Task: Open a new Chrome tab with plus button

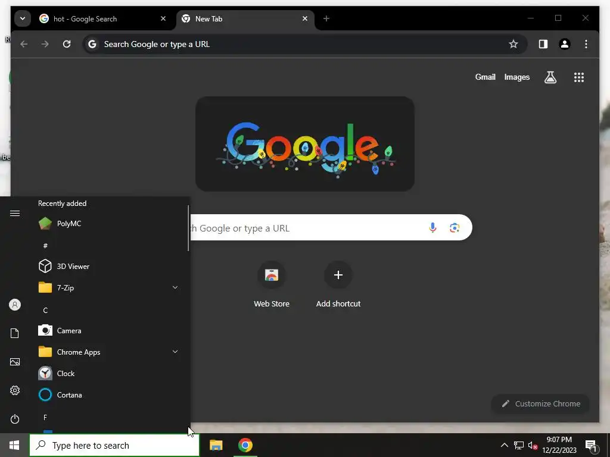Action: pos(326,18)
